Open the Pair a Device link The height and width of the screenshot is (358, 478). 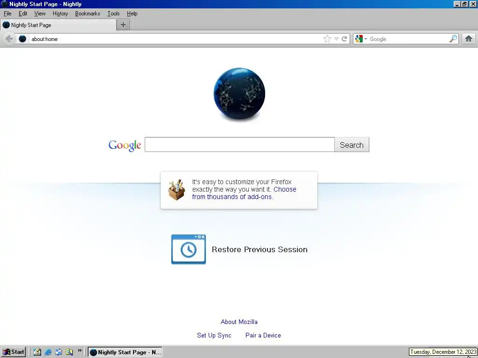[263, 335]
